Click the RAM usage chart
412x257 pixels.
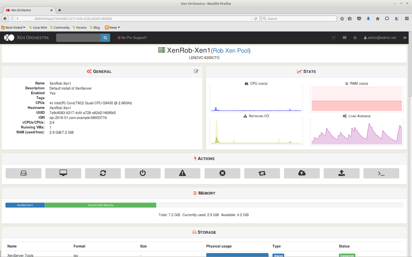(357, 99)
